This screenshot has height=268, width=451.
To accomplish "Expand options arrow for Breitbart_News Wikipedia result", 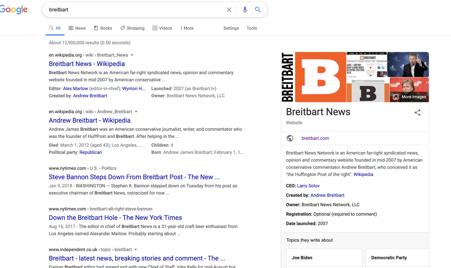I will (132, 55).
